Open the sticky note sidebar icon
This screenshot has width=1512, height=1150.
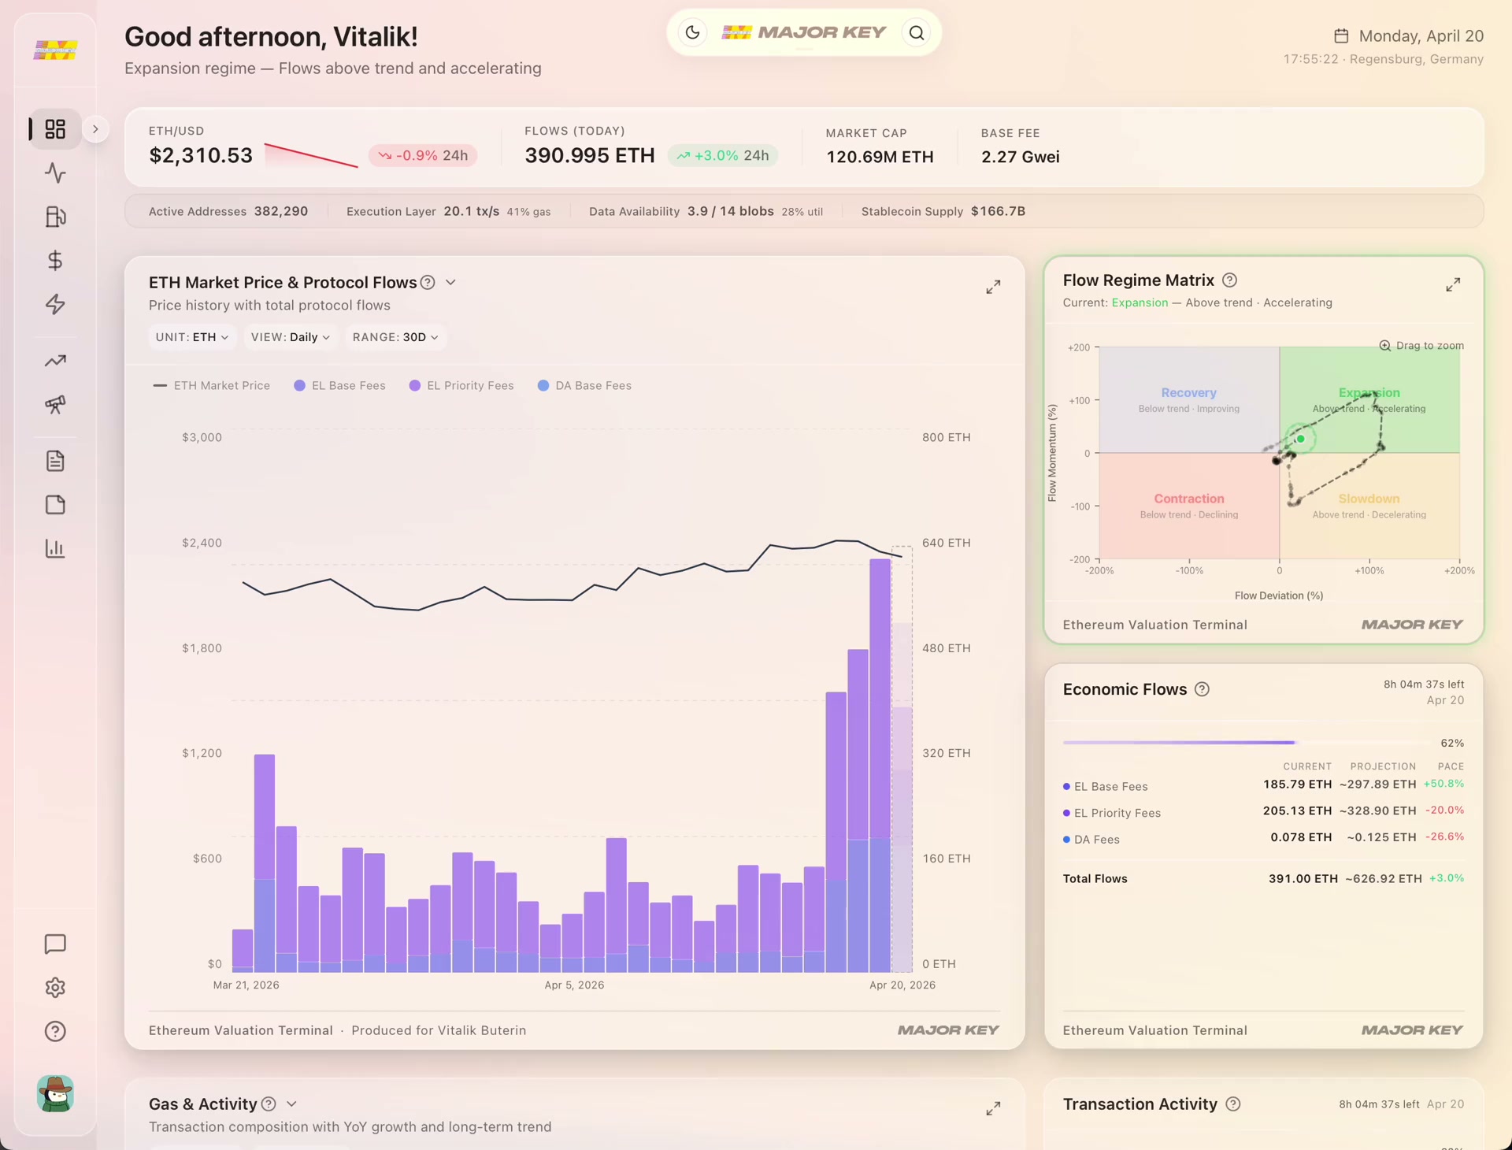(x=55, y=505)
